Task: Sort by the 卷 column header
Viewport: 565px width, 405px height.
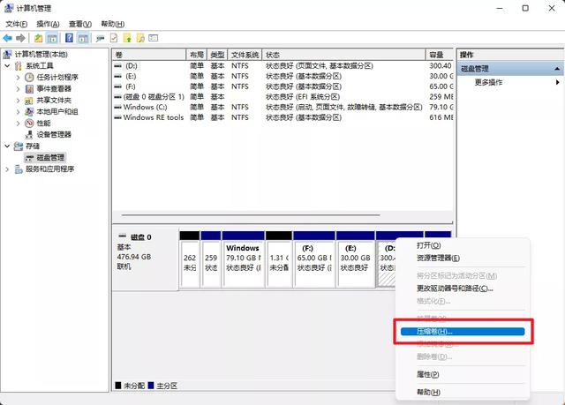Action: pyautogui.click(x=149, y=55)
